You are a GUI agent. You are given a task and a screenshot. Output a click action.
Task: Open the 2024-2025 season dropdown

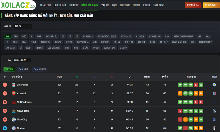coord(22,60)
